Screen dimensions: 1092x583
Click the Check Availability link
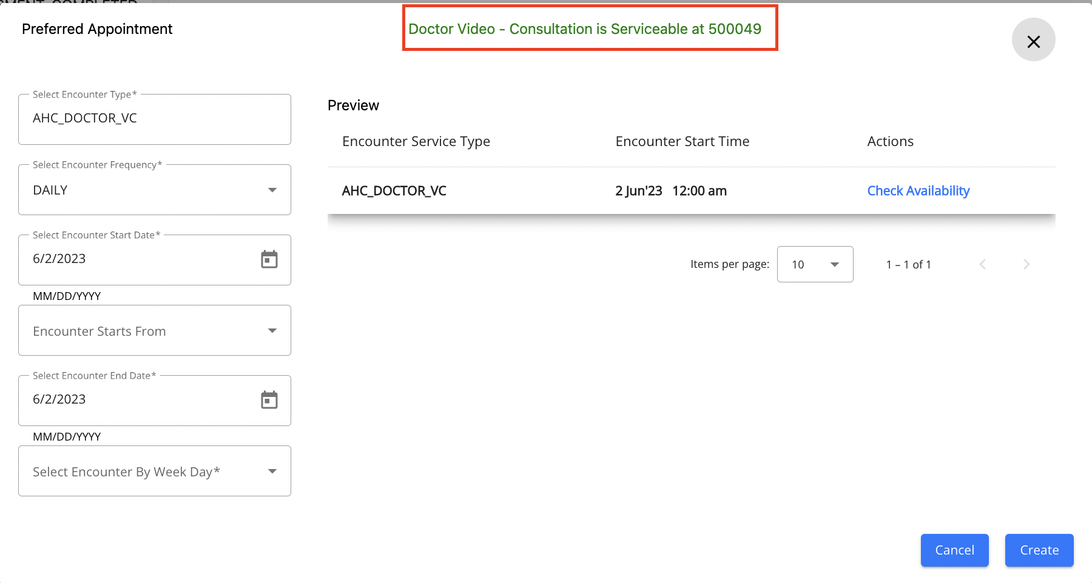[x=918, y=191]
